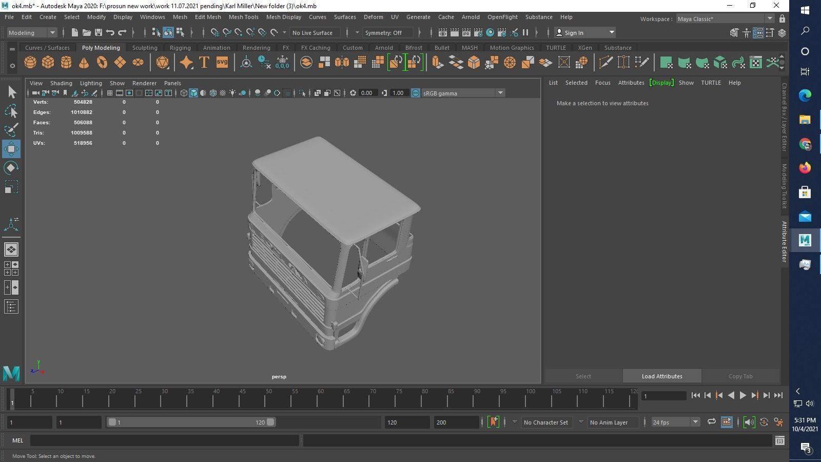
Task: Click the Multi-Cut knife shelf icon
Action: 605,63
